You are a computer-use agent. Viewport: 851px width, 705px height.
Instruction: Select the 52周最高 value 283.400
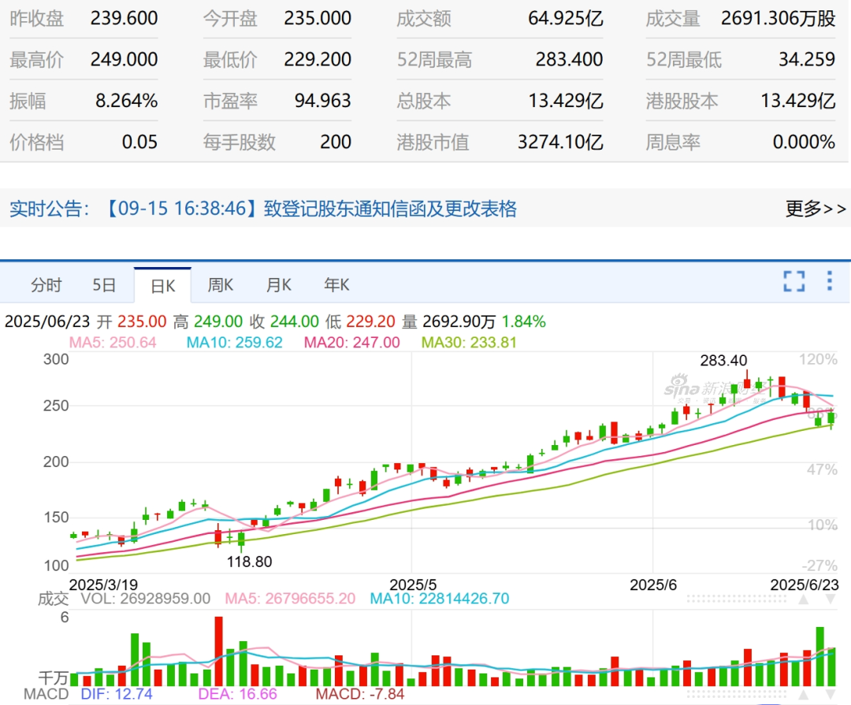[x=570, y=59]
